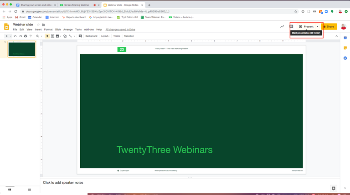This screenshot has height=195, width=350.
Task: Reload the page in browser
Action: click(x=15, y=11)
